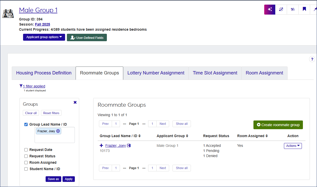Viewport: 317px width, 187px height.
Task: Click the refresh-and-add circular icon
Action: coord(281,9)
